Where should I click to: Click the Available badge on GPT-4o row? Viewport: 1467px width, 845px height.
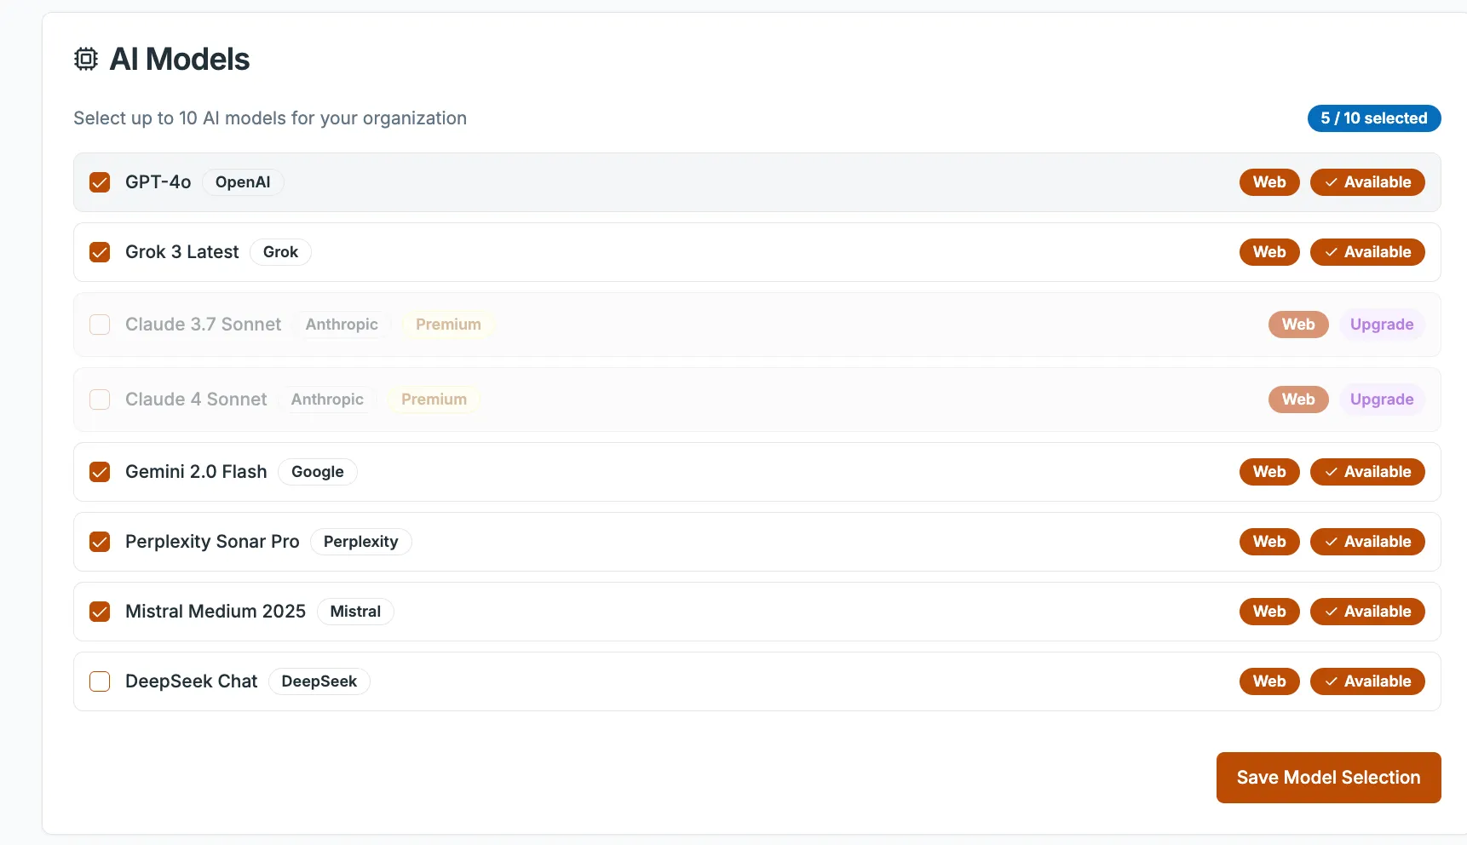pyautogui.click(x=1366, y=182)
